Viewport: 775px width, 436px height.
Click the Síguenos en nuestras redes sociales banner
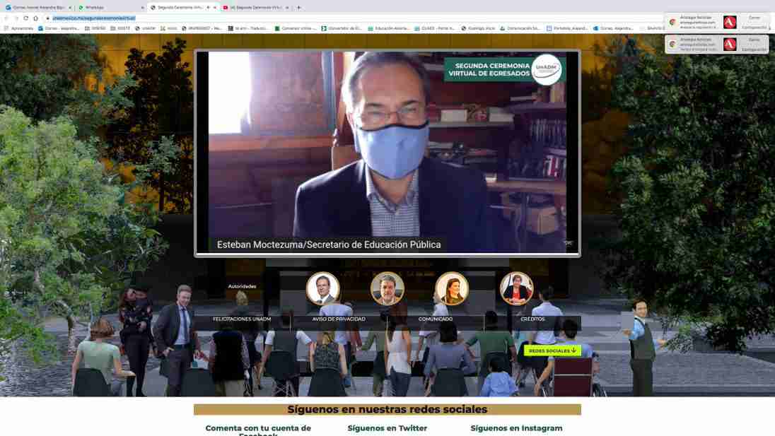pyautogui.click(x=387, y=409)
